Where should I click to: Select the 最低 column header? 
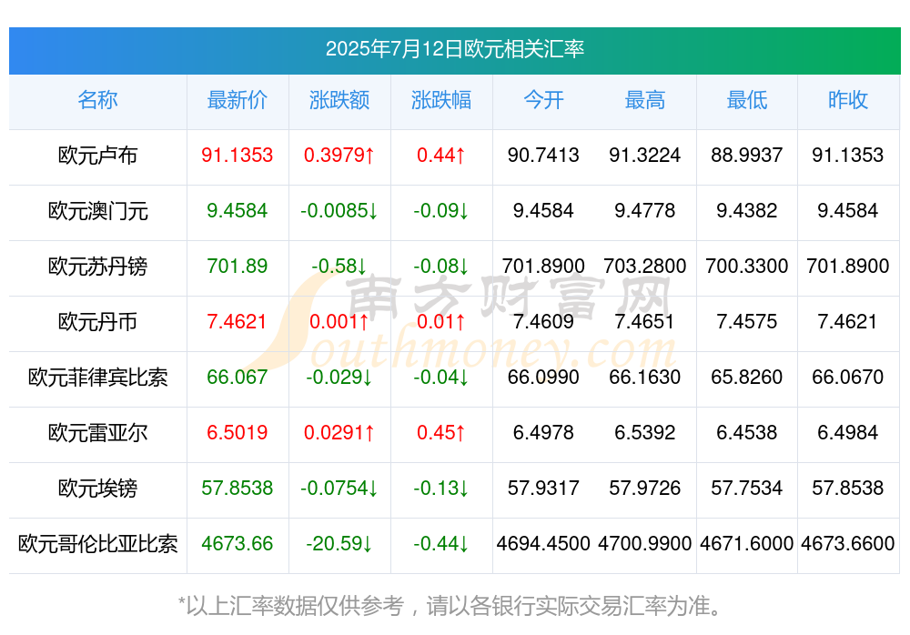click(x=747, y=100)
